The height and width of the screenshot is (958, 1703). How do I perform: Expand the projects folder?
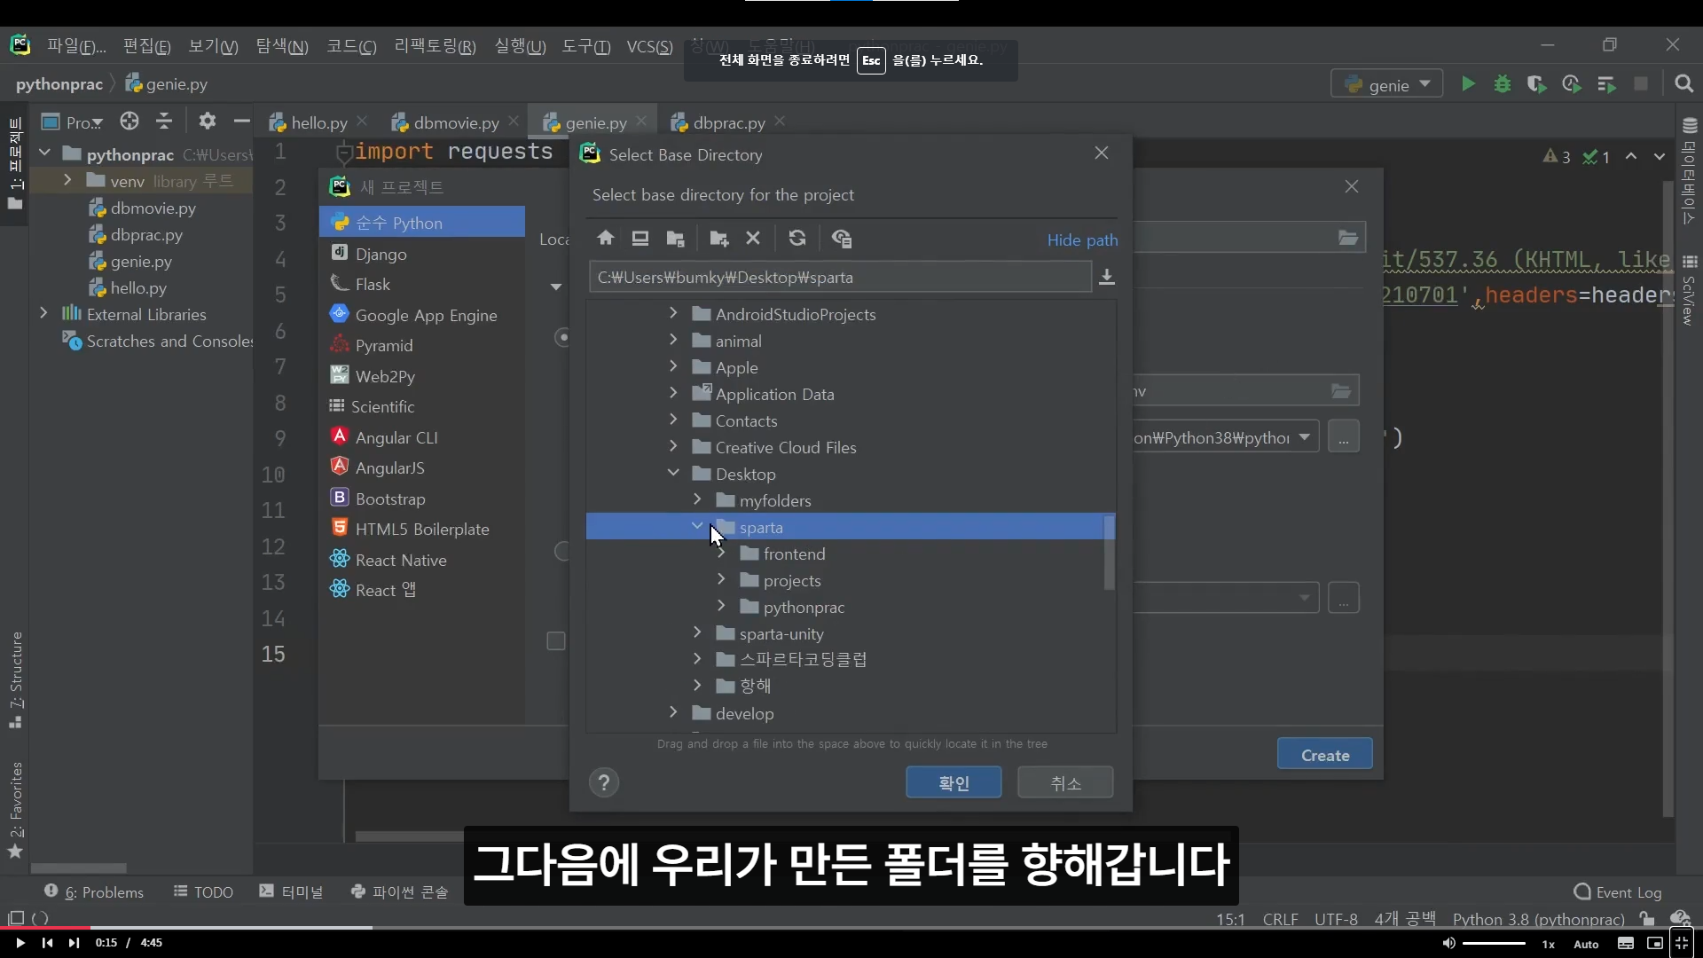(x=721, y=579)
